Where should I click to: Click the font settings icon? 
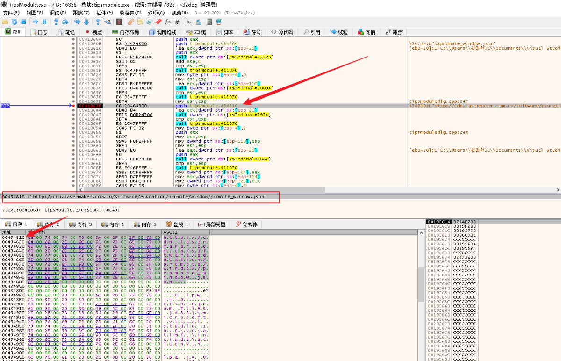coord(189,22)
